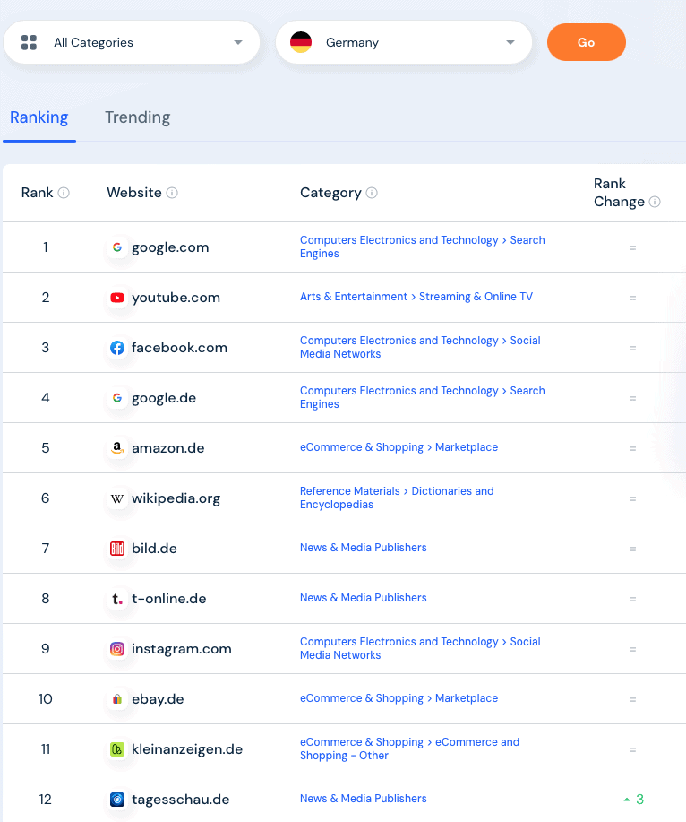
Task: Open google.de's Search Engines category link
Action: [423, 397]
